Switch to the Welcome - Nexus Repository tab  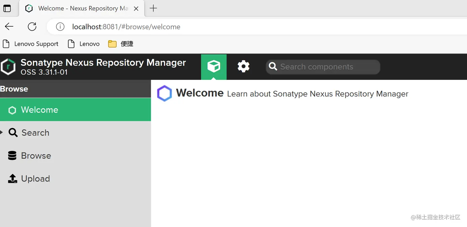[x=82, y=8]
